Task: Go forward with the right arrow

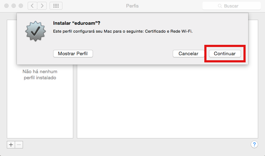Action: coord(42,6)
